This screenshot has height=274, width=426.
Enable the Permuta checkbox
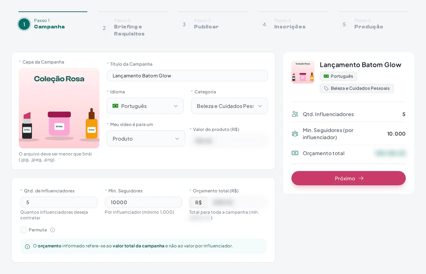point(23,230)
